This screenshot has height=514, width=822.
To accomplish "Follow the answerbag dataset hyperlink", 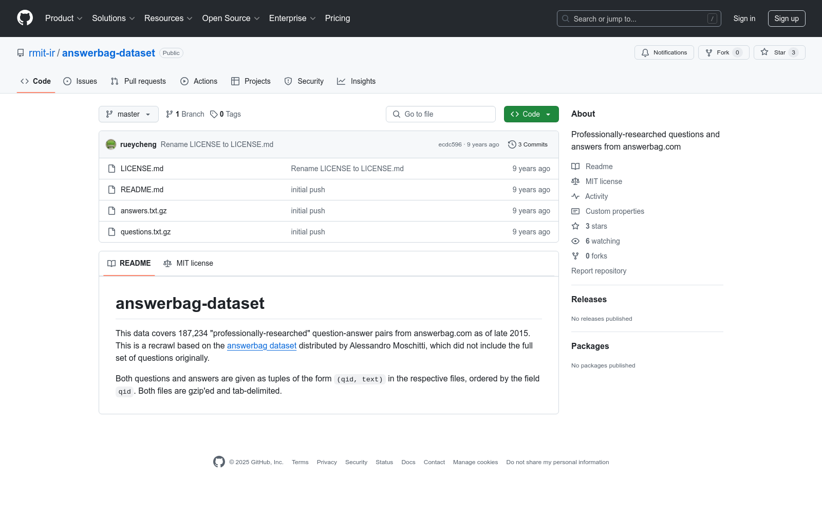I will (261, 345).
